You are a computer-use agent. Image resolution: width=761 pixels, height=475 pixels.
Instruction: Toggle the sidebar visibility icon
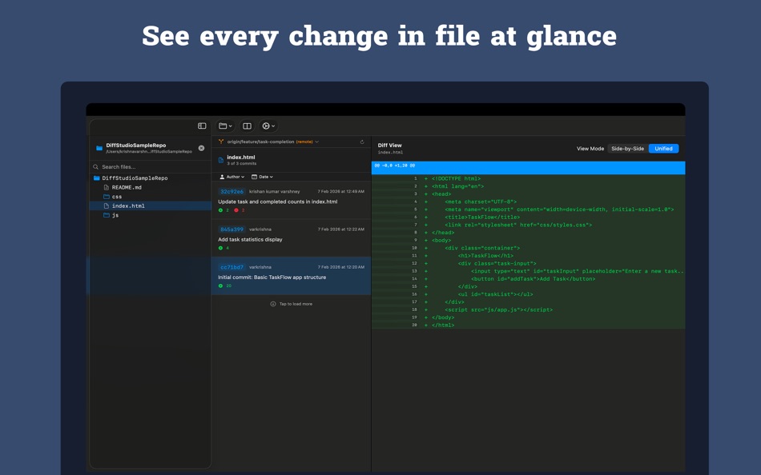click(201, 126)
